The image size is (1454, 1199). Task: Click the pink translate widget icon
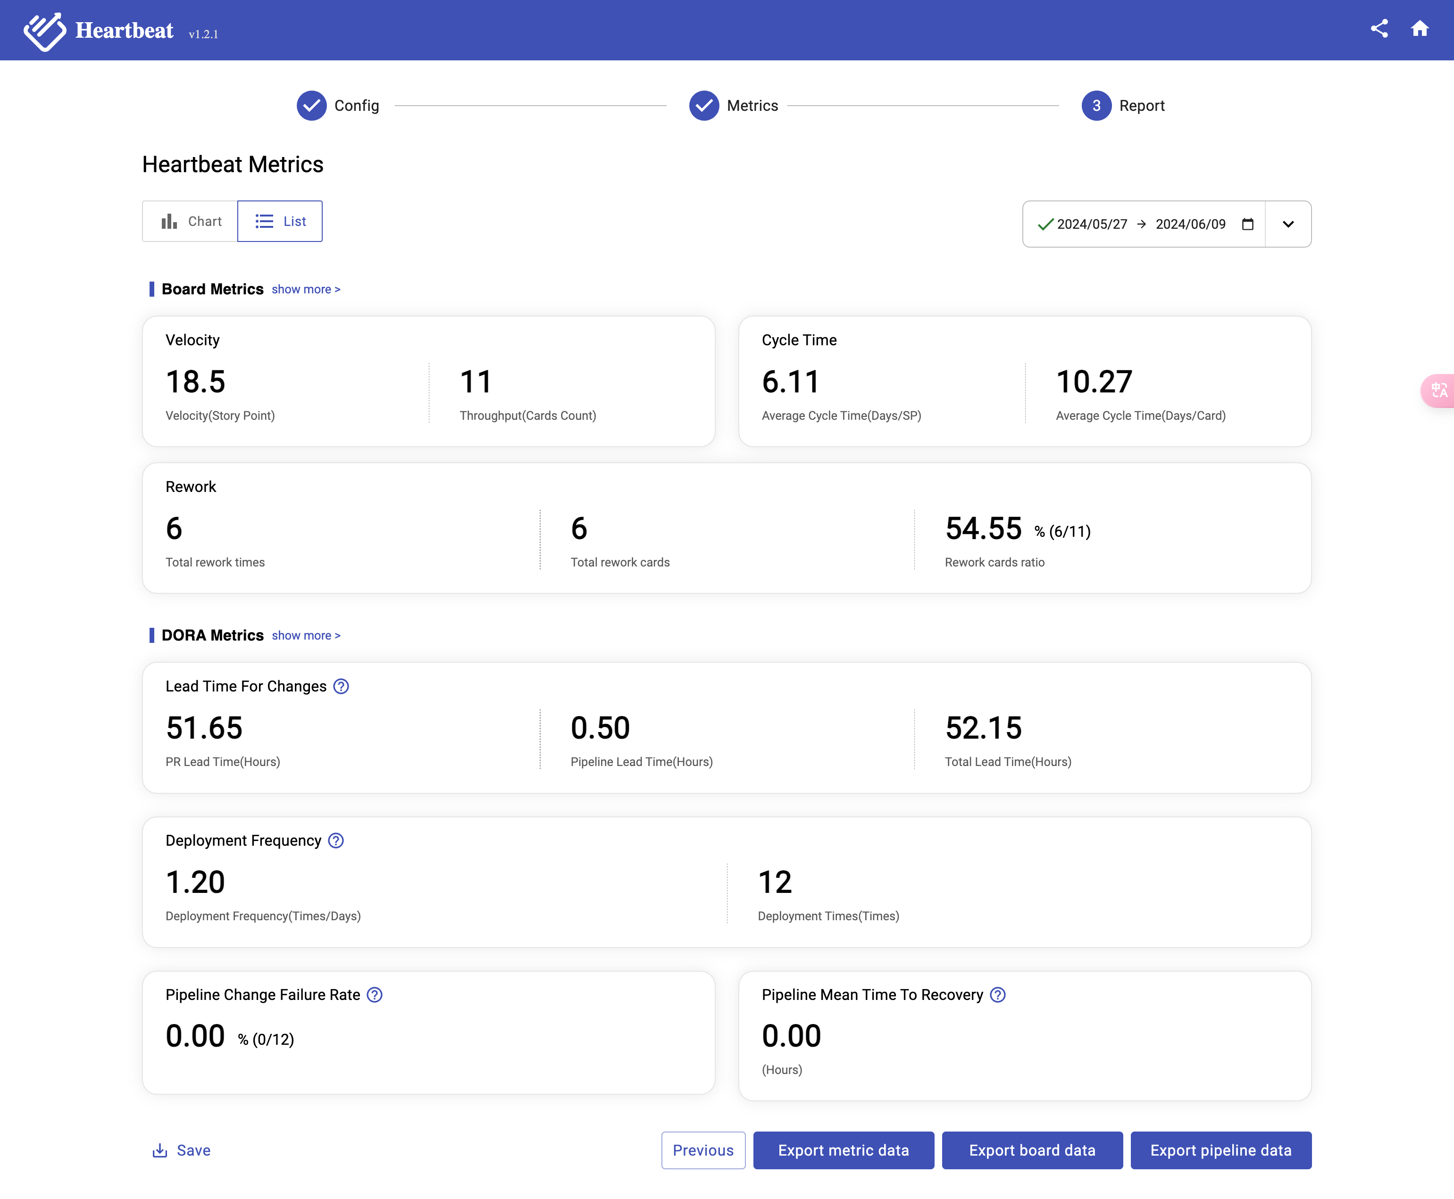click(1439, 391)
